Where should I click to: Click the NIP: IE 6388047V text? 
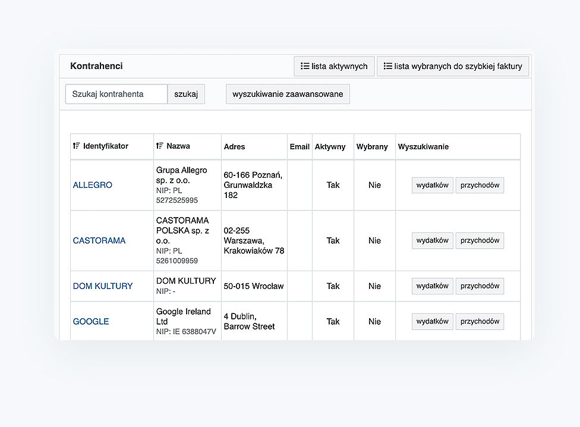point(186,331)
